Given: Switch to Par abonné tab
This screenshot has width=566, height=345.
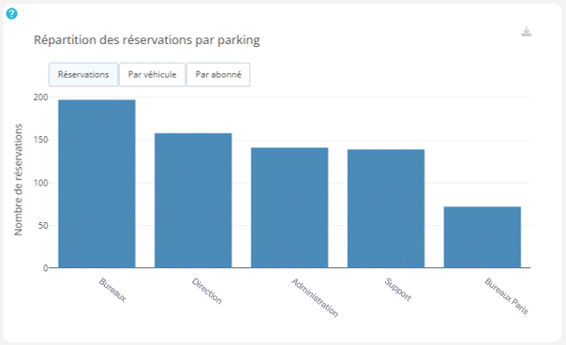Looking at the screenshot, I should [x=218, y=74].
